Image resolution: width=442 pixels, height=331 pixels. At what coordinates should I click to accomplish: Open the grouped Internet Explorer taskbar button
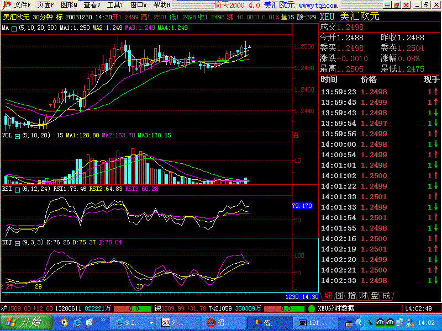(132, 323)
